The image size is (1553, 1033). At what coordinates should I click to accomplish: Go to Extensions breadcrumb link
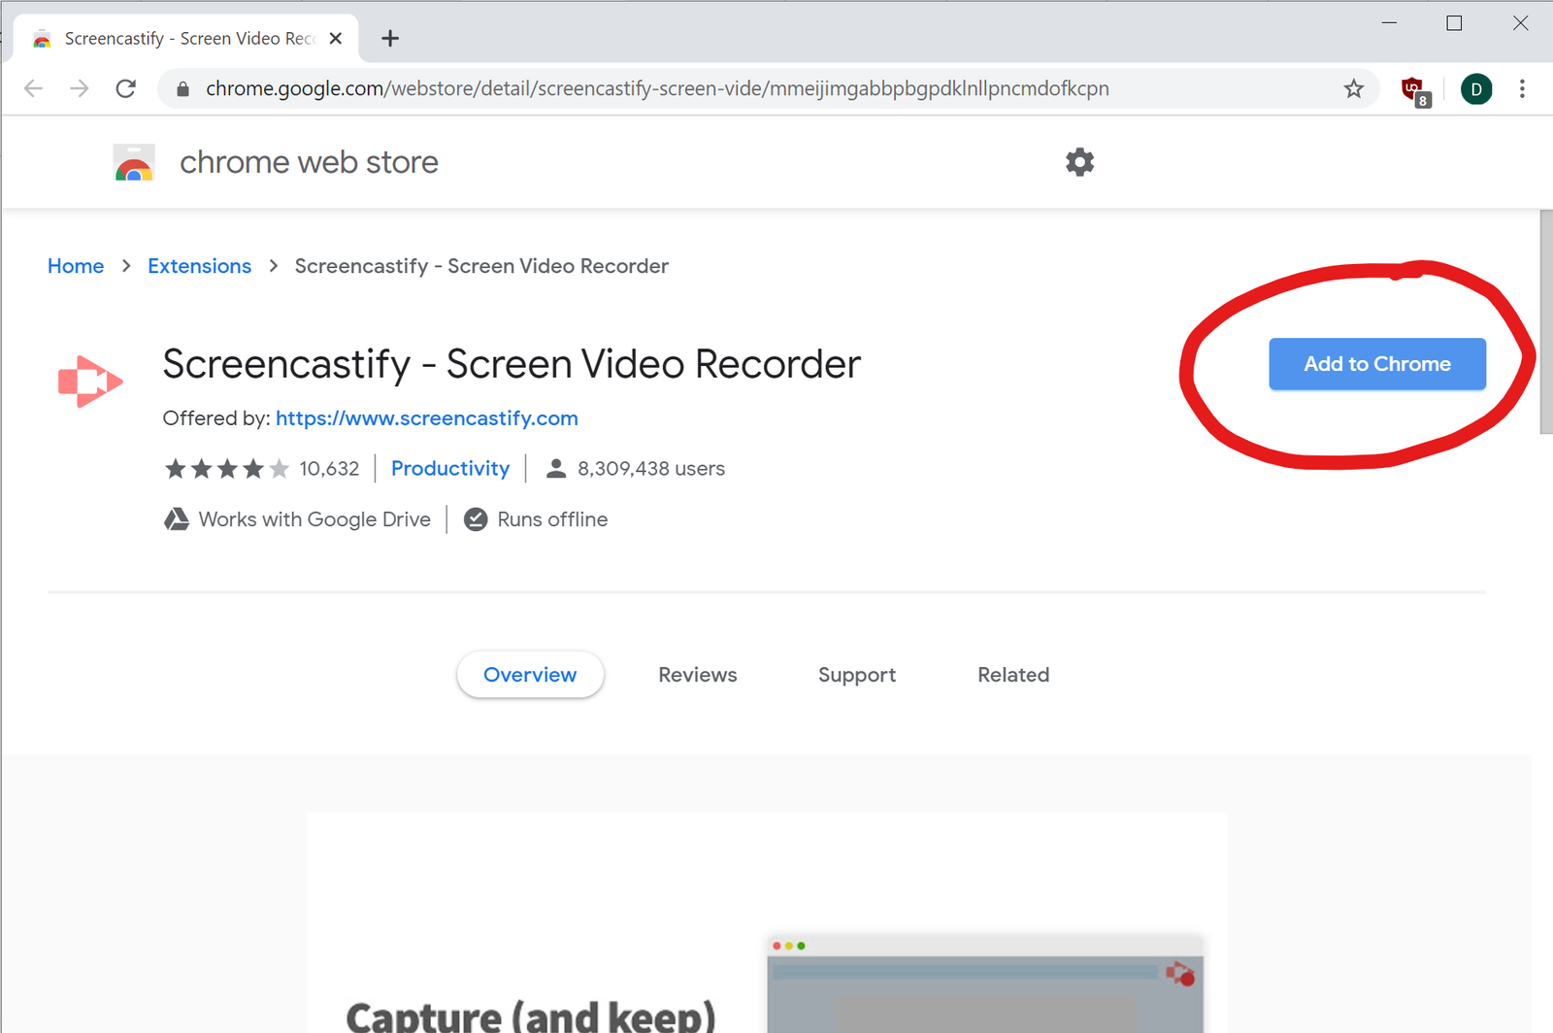199,266
